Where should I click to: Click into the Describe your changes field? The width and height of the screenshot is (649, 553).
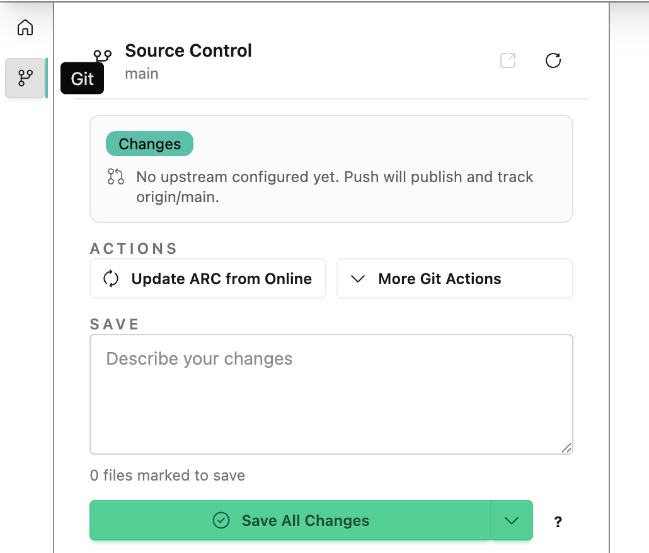(331, 394)
